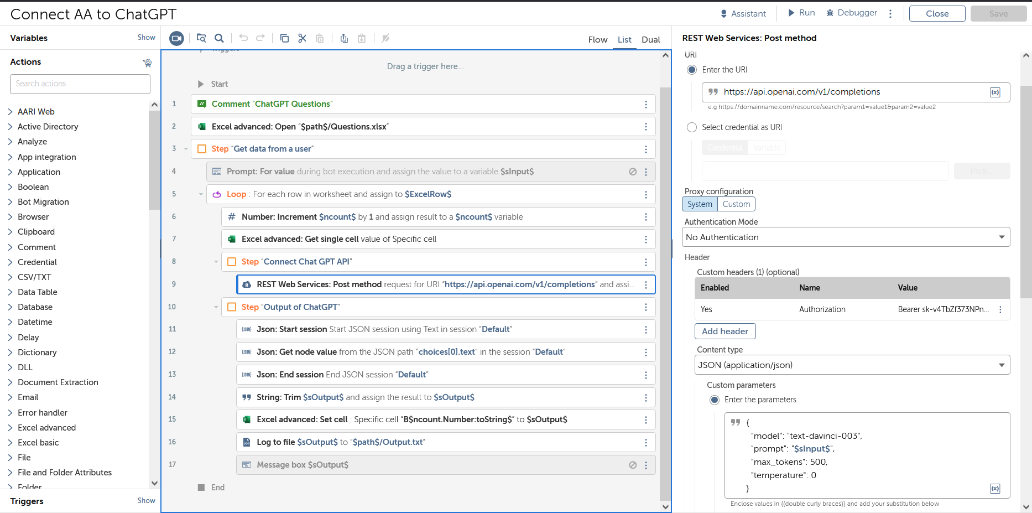Viewport: 1032px width, 513px height.
Task: Open the Content type dropdown
Action: pyautogui.click(x=852, y=365)
